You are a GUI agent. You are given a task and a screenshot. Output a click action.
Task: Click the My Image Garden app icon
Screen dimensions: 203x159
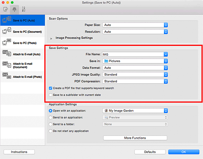(x=106, y=111)
